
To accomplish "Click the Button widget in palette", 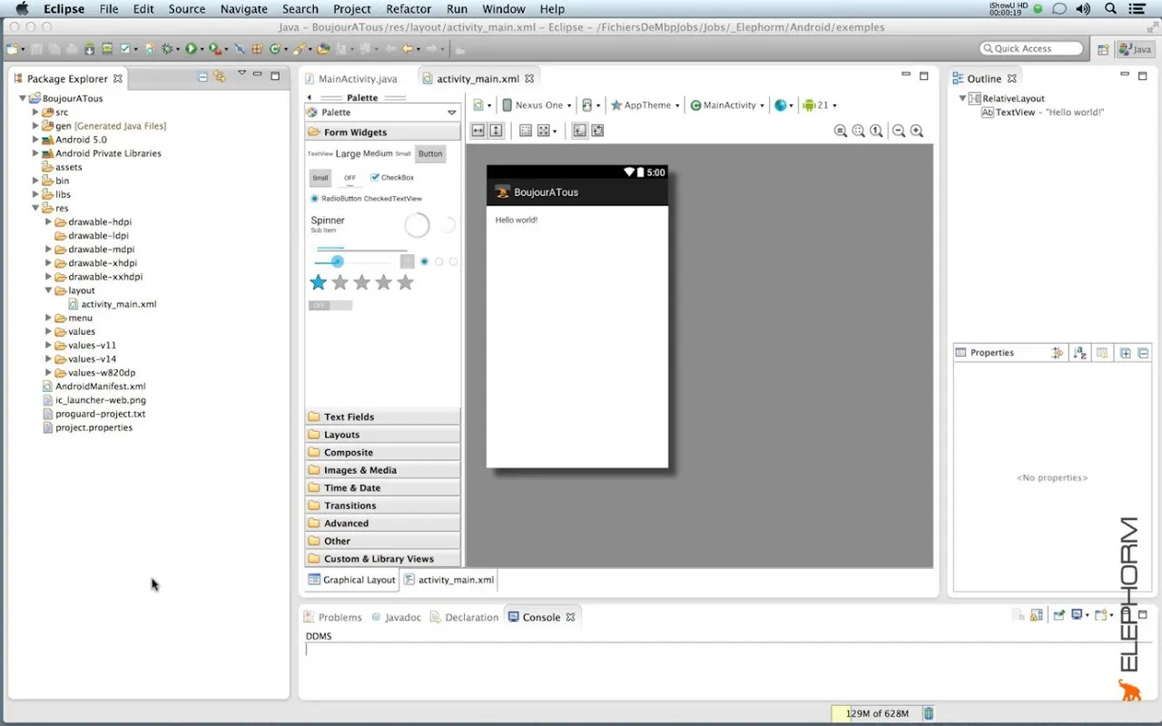I will (x=430, y=153).
